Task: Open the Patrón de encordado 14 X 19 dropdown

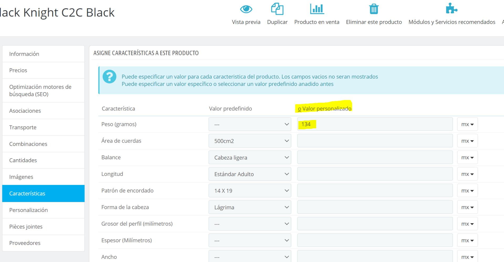Action: 250,191
